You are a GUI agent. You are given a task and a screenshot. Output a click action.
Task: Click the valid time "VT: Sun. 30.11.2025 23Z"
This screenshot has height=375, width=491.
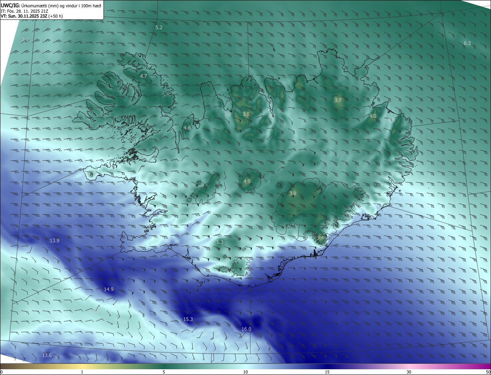pos(24,16)
